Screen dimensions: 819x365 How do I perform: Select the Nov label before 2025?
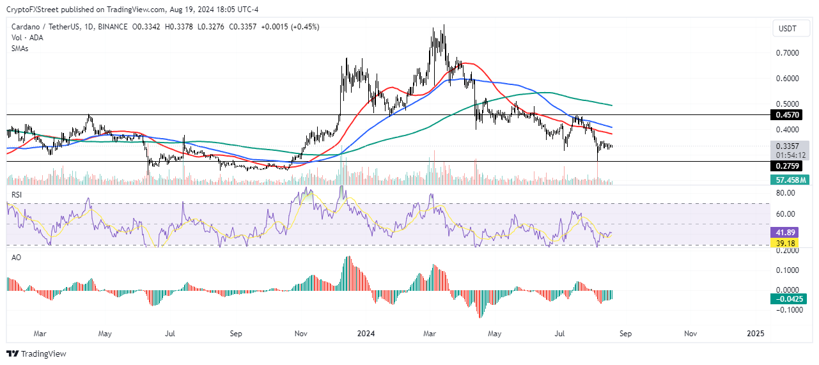[x=690, y=334]
